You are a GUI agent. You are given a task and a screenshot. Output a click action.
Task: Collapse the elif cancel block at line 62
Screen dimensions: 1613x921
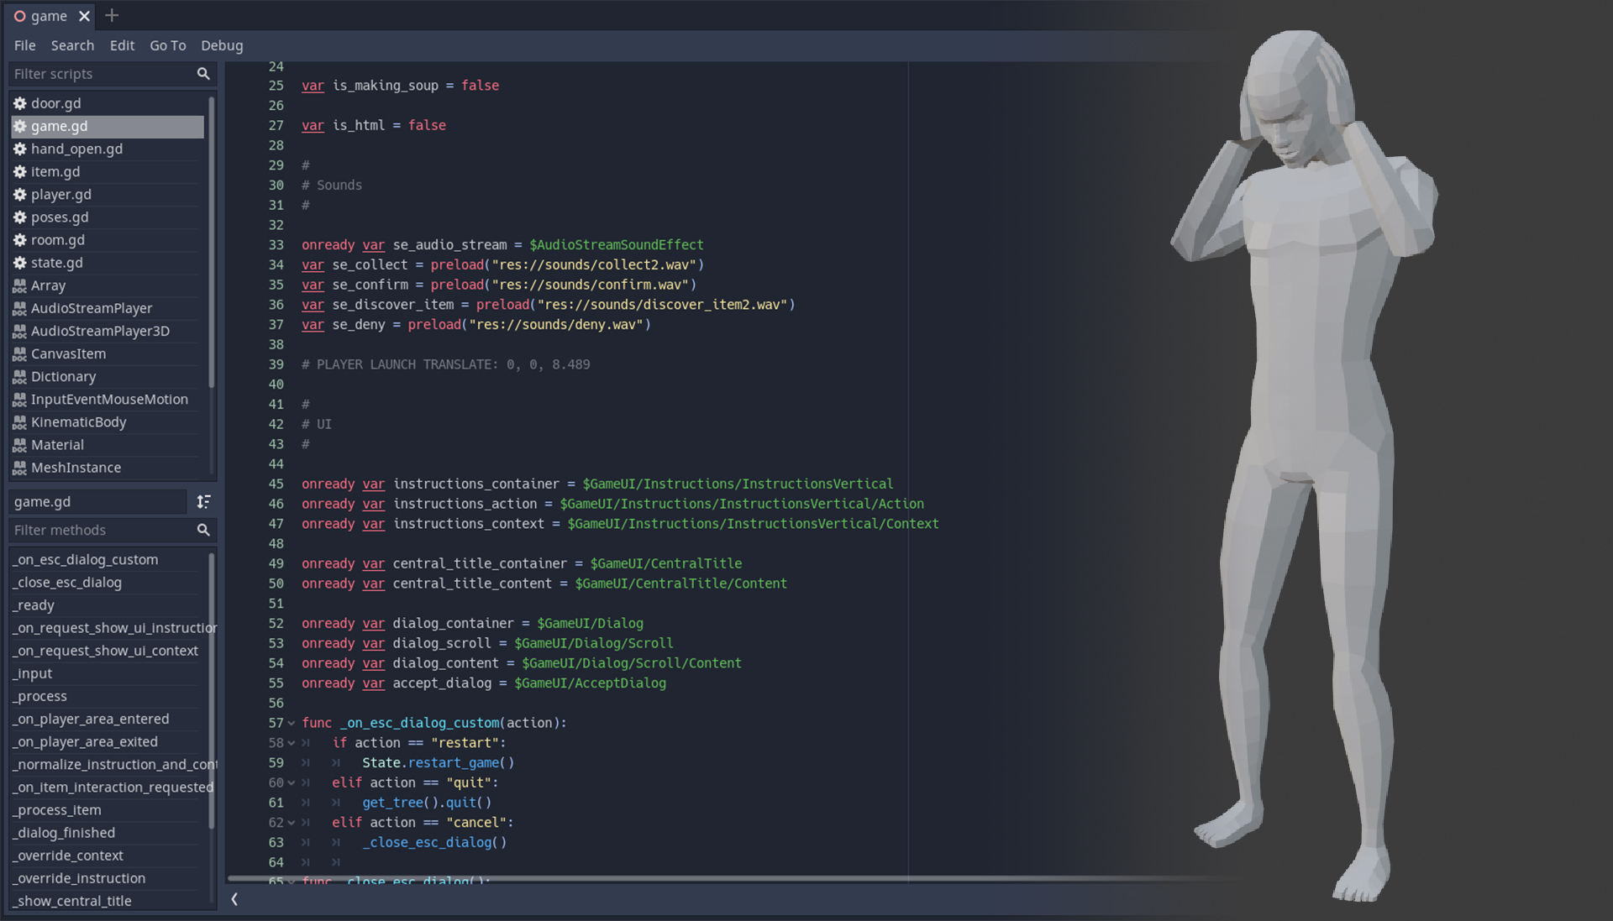point(292,823)
